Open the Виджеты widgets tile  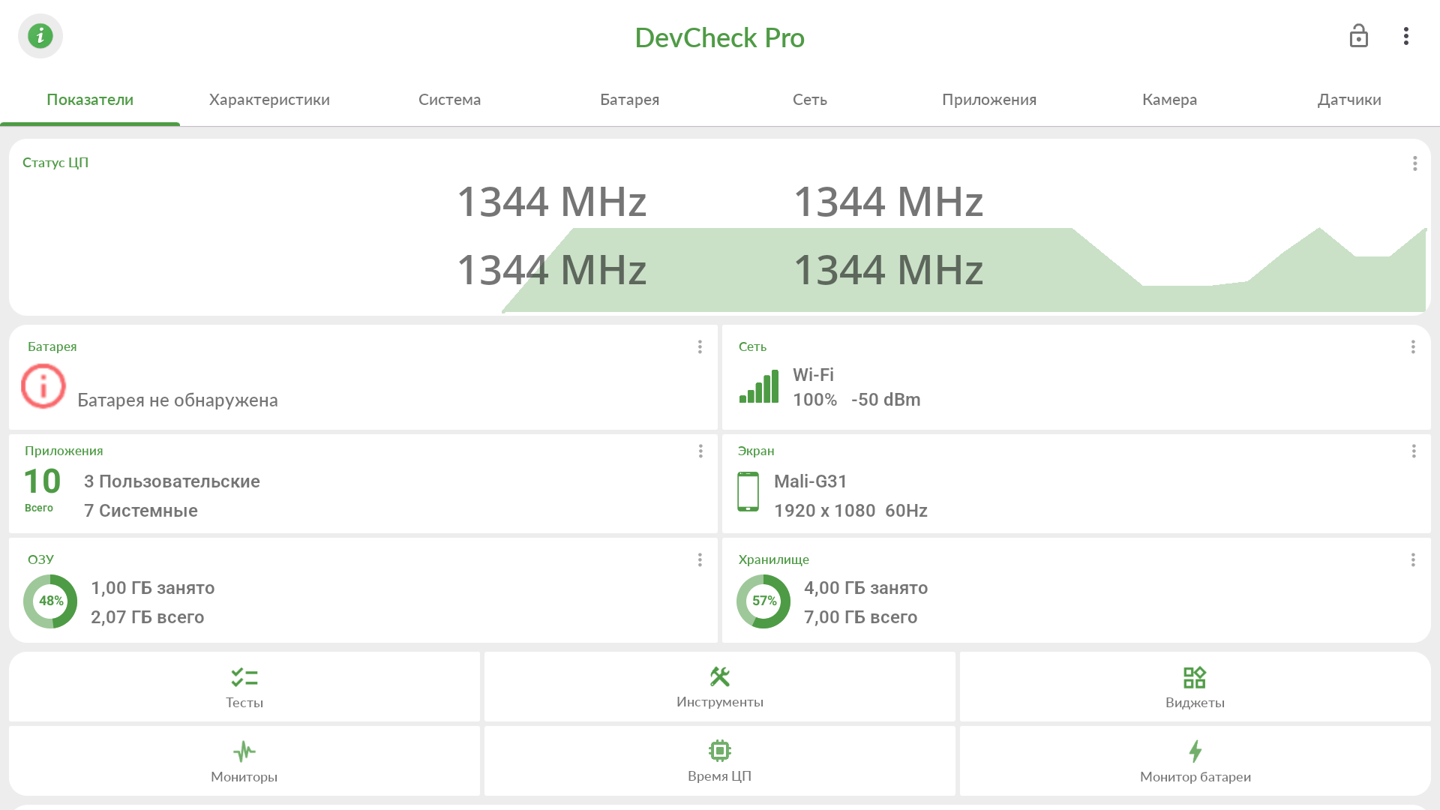[x=1195, y=687]
